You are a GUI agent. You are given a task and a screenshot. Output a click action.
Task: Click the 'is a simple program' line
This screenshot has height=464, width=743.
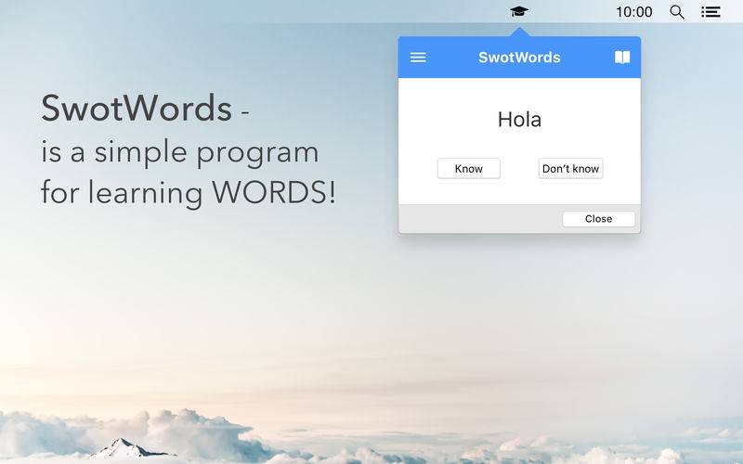pos(180,152)
